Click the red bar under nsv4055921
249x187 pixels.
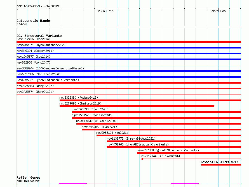pos(129,83)
